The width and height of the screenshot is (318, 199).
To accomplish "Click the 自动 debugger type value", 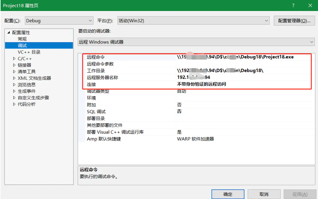I will [182, 91].
